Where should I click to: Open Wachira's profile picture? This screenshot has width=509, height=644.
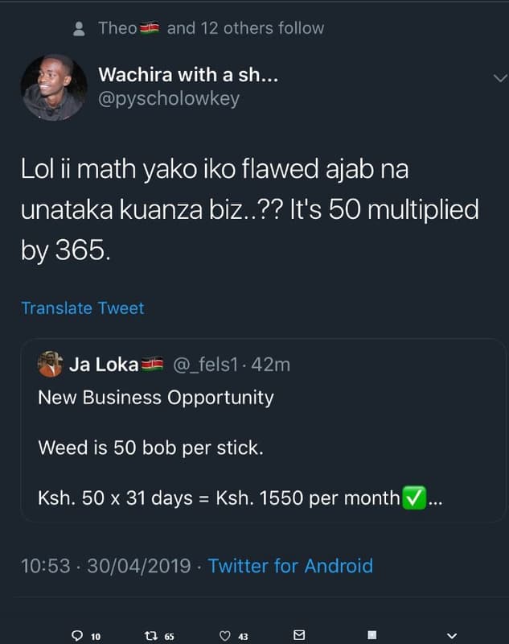pyautogui.click(x=53, y=87)
